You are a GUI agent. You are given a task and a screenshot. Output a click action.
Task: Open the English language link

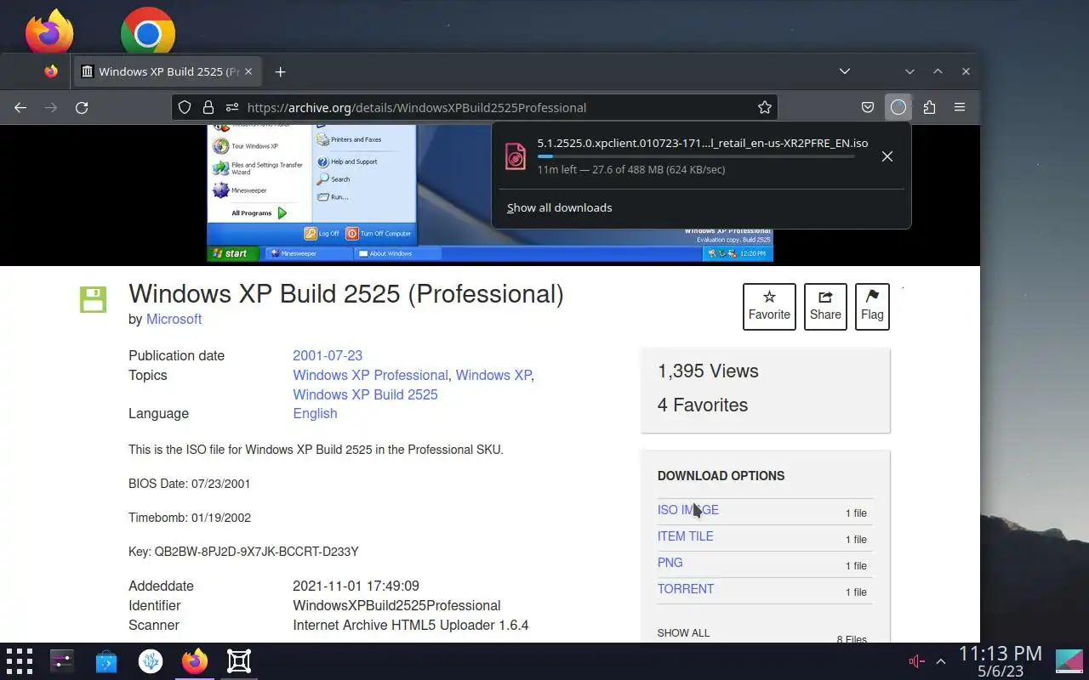click(x=315, y=413)
